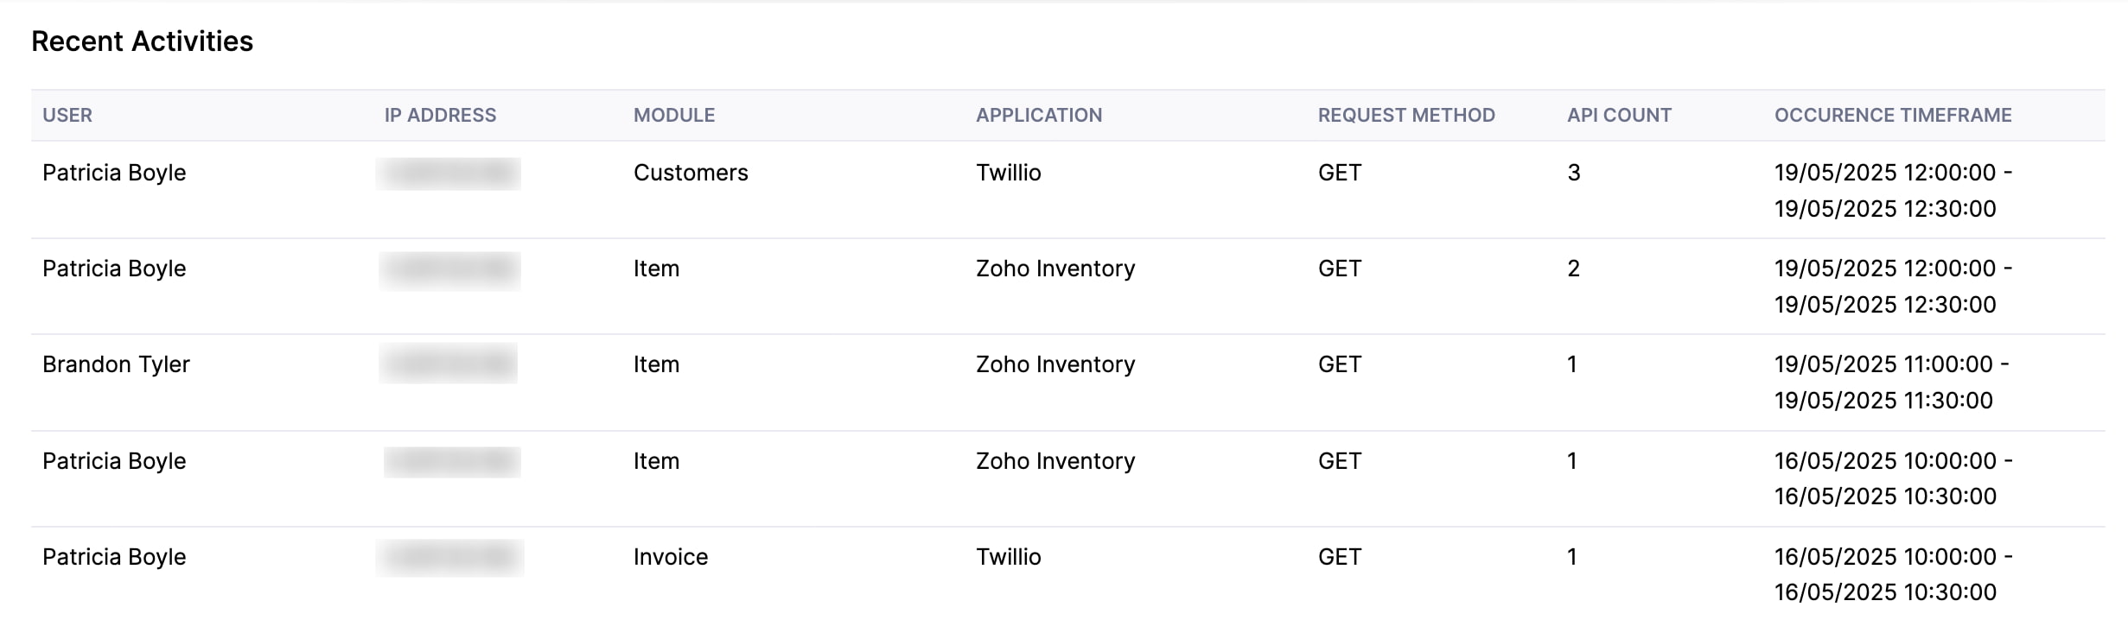Image resolution: width=2128 pixels, height=620 pixels.
Task: Click the MODULE column header
Action: [x=674, y=115]
